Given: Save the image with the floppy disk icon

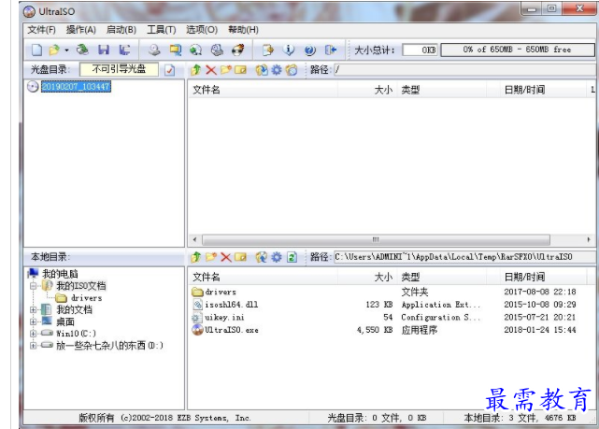Looking at the screenshot, I should [104, 50].
